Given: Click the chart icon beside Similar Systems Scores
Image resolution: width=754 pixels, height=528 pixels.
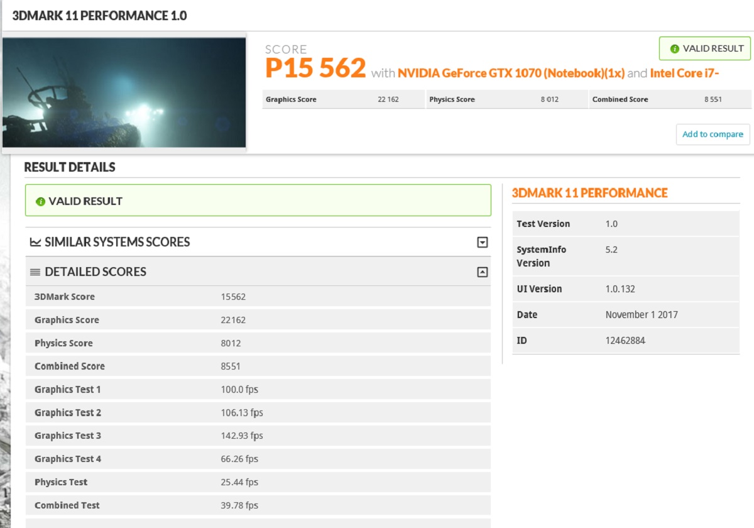Looking at the screenshot, I should click(36, 242).
